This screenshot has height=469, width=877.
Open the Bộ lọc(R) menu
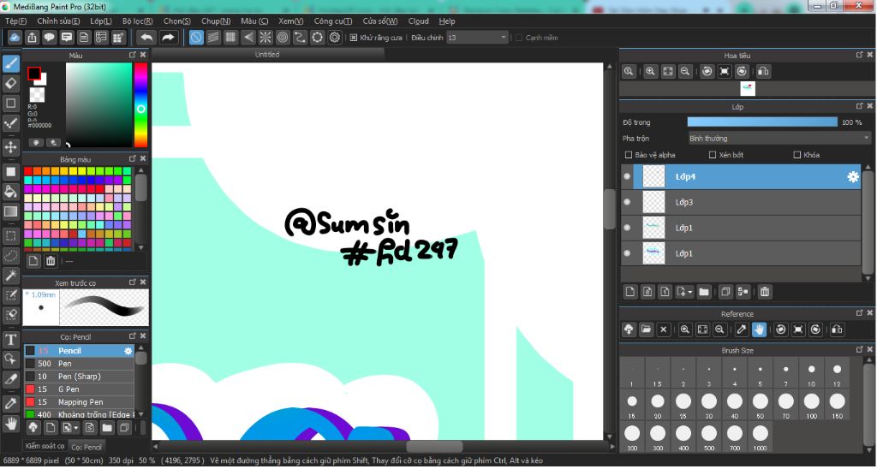(x=138, y=21)
